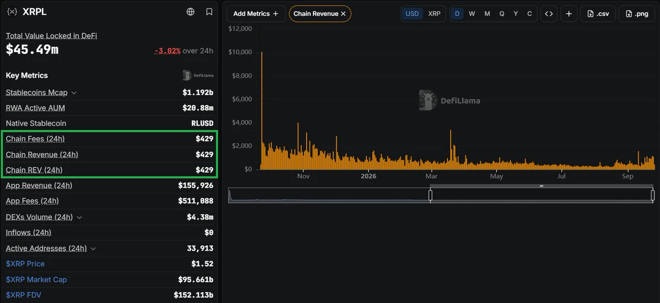Click the $45.49m TVL value

[32, 50]
